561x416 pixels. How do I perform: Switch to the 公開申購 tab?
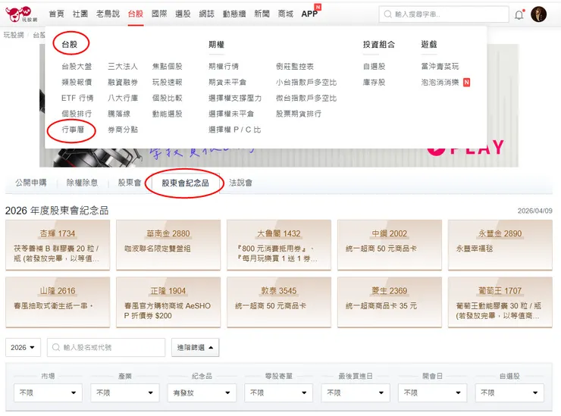[x=31, y=183]
